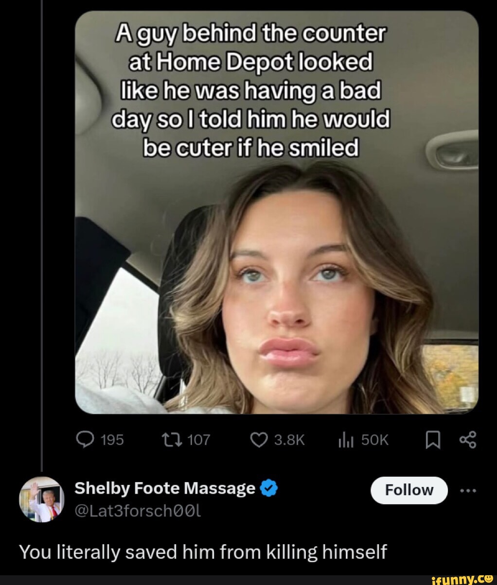
Task: Click the 195 replies count
Action: tap(112, 440)
